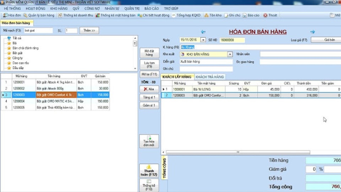The width and height of the screenshot is (341, 192).
Task: Click the Ghi chú input field
Action: tap(206, 69)
